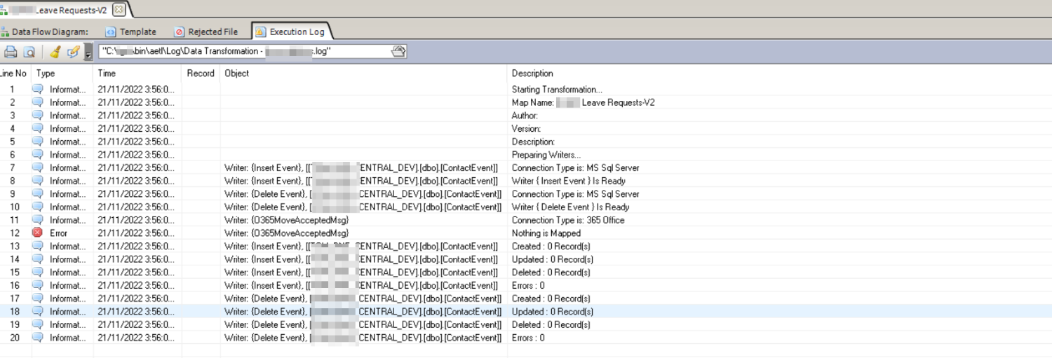Click Writer Delete Event object on line 10
This screenshot has width=1052, height=358.
click(x=363, y=207)
